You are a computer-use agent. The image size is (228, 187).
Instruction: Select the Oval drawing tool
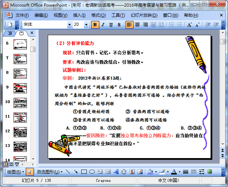coord(92,172)
